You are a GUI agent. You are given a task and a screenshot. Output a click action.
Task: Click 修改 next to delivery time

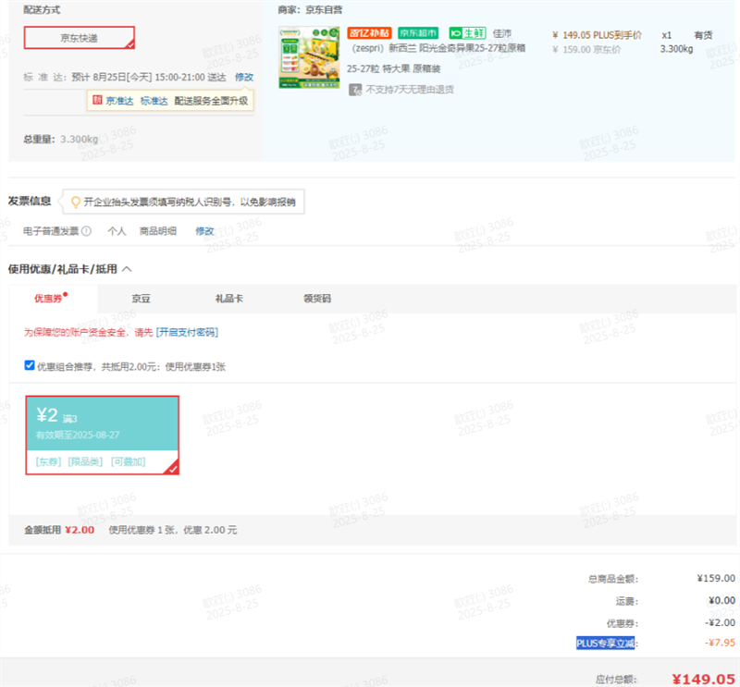click(244, 78)
